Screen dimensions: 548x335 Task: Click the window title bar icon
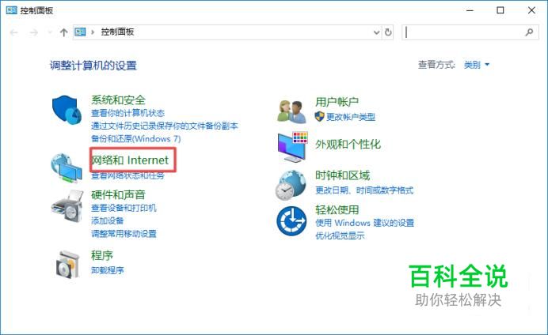pyautogui.click(x=11, y=10)
